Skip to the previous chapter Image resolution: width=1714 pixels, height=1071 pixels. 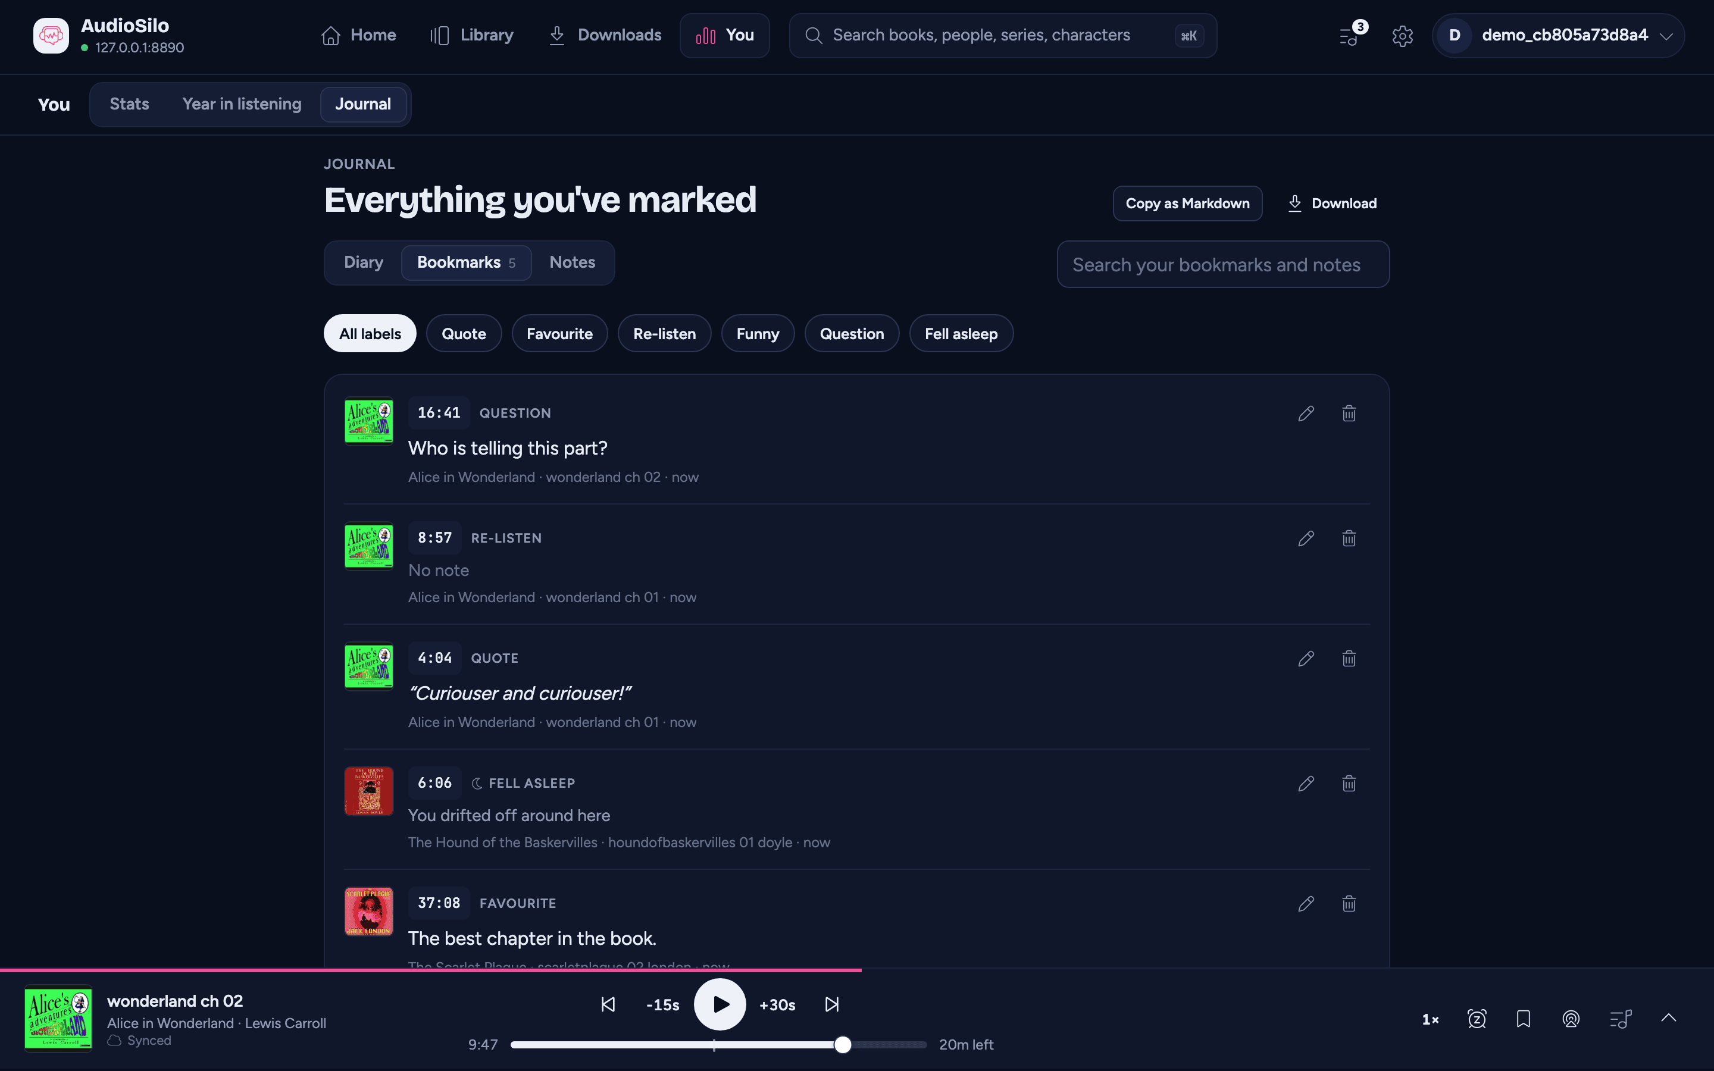point(608,1004)
